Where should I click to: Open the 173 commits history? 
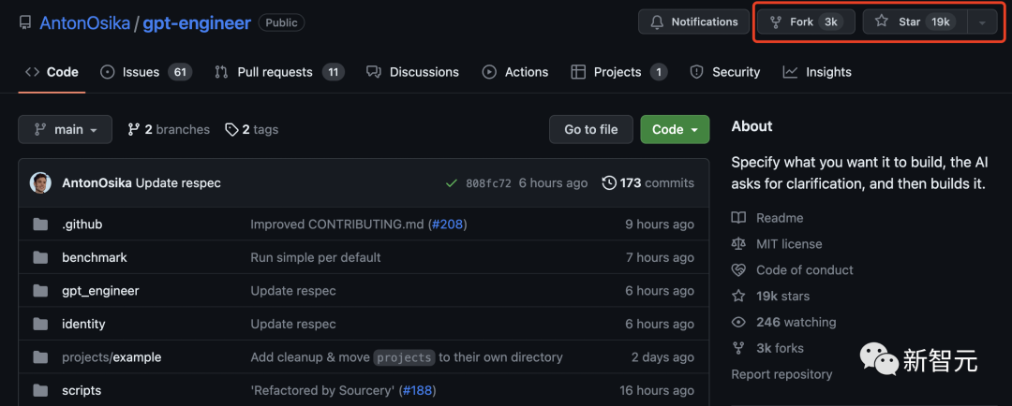tap(648, 182)
